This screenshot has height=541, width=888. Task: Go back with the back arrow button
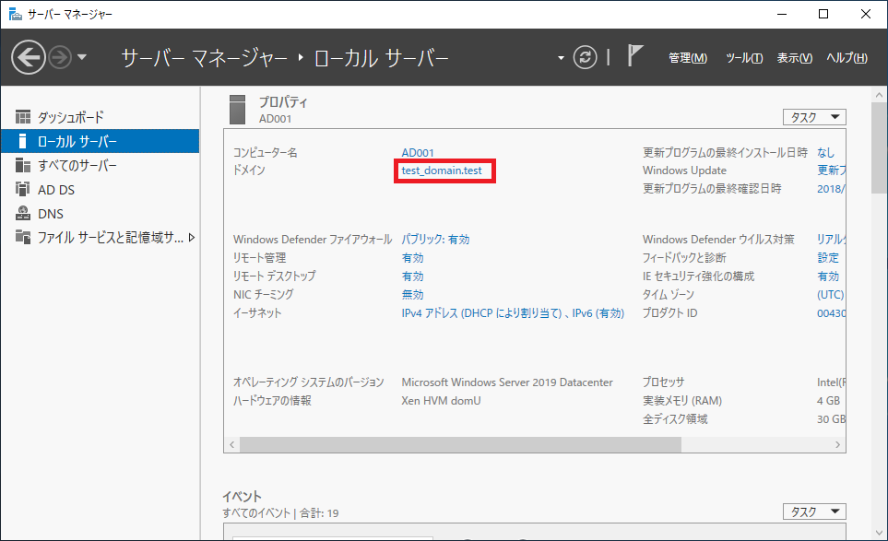[29, 57]
